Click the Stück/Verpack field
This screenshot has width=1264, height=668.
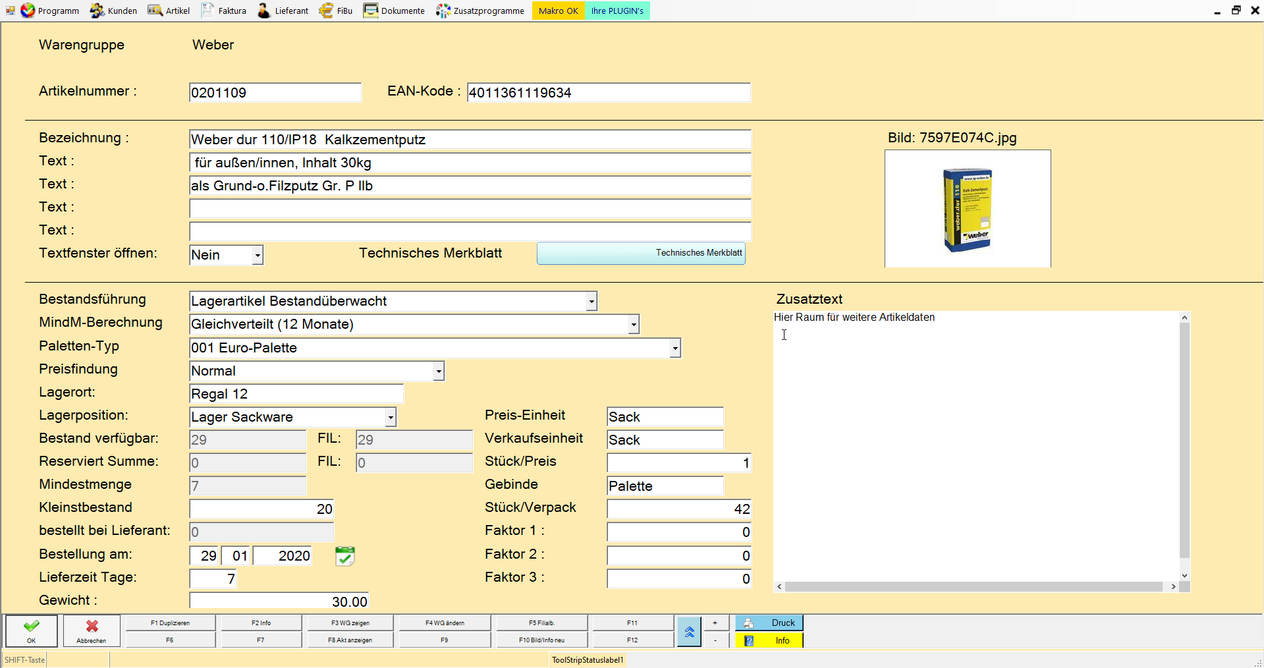point(679,509)
